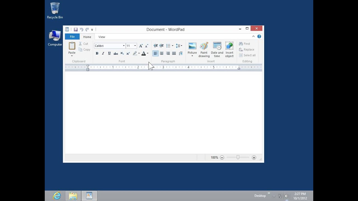Screen dimensions: 358x201
Task: Toggle Underline formatting
Action: (109, 53)
